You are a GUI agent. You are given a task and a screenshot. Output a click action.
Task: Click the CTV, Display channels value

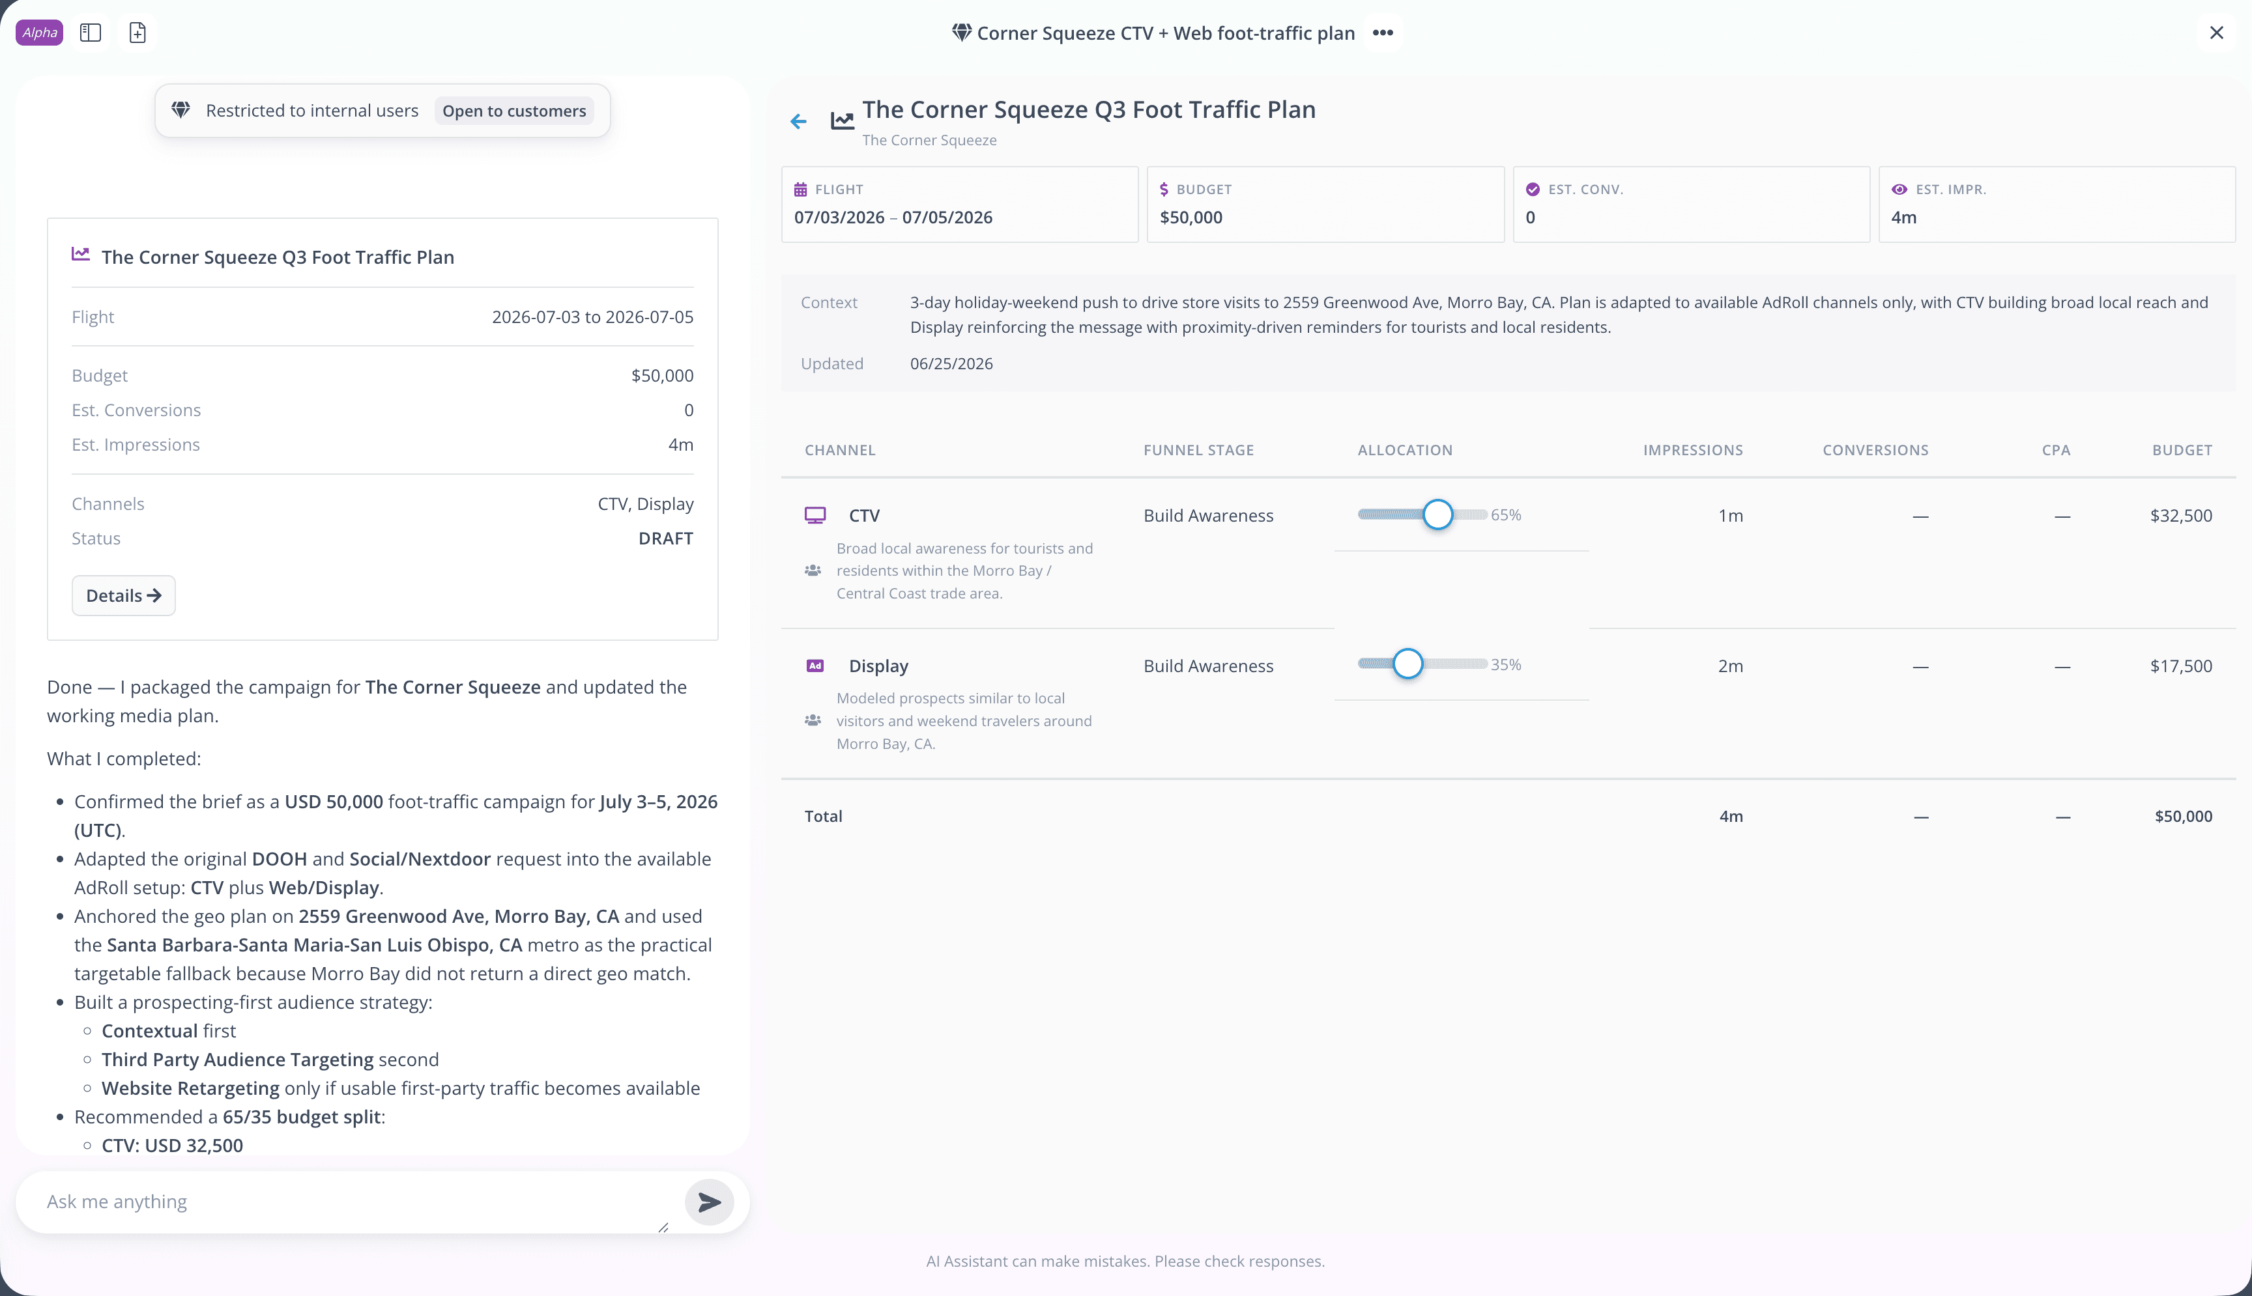click(646, 504)
